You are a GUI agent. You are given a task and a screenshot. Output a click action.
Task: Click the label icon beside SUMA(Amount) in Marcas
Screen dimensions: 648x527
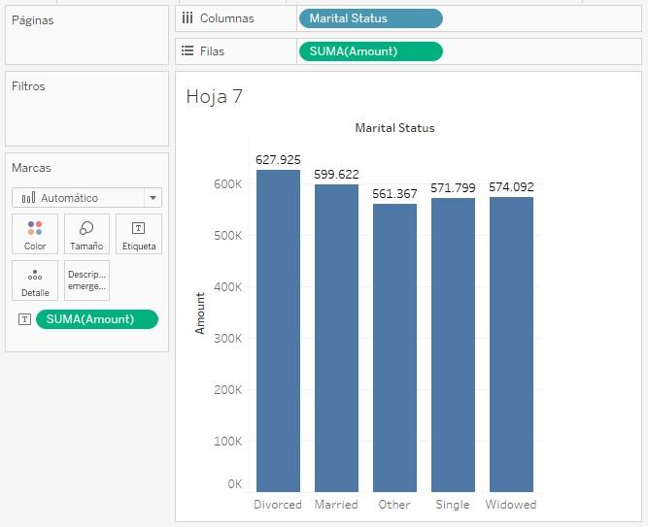click(x=24, y=319)
